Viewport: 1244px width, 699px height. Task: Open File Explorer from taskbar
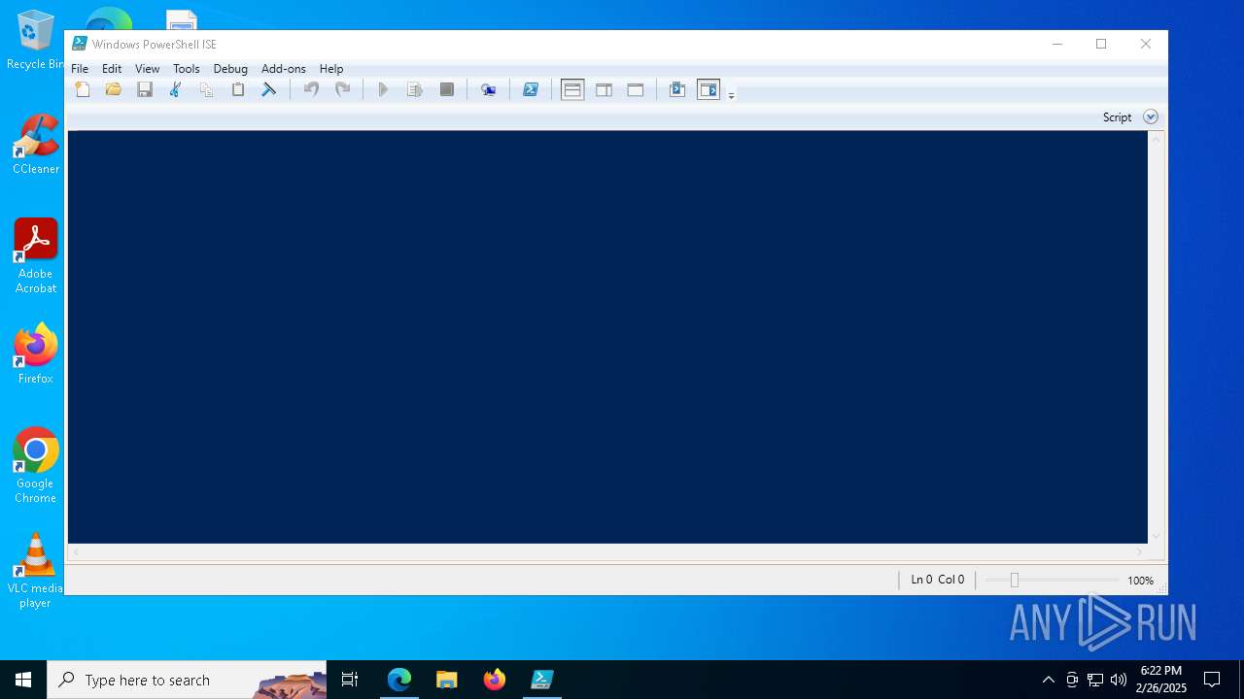447,680
